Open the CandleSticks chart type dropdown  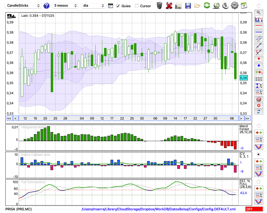click(23, 6)
